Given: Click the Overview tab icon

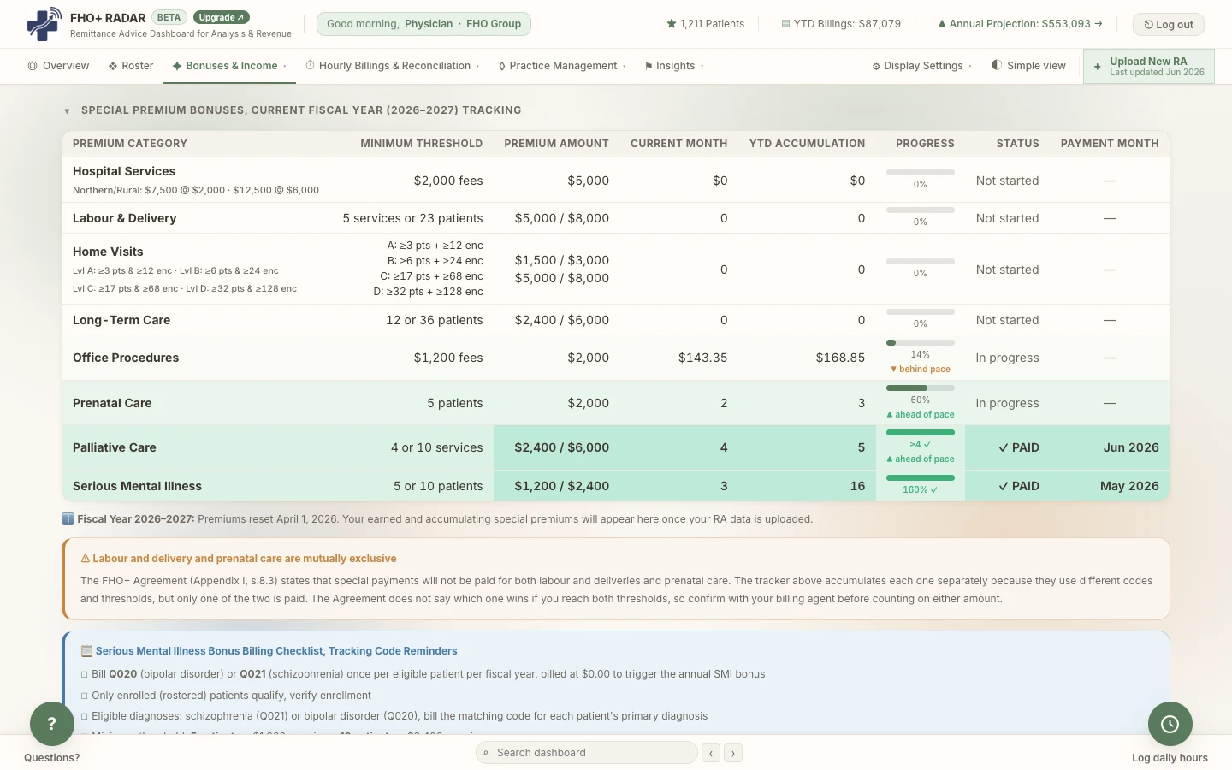Looking at the screenshot, I should pyautogui.click(x=33, y=66).
